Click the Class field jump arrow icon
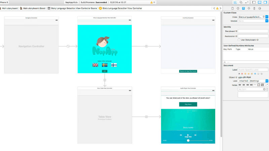The height and width of the screenshot is (151, 269). pos(264,17)
